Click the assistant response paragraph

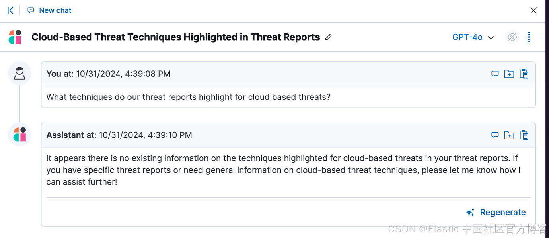point(284,170)
